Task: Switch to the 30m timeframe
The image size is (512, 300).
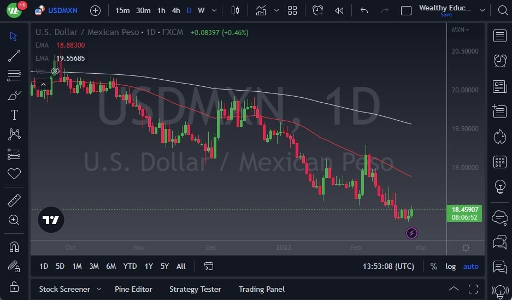Action: [x=143, y=11]
